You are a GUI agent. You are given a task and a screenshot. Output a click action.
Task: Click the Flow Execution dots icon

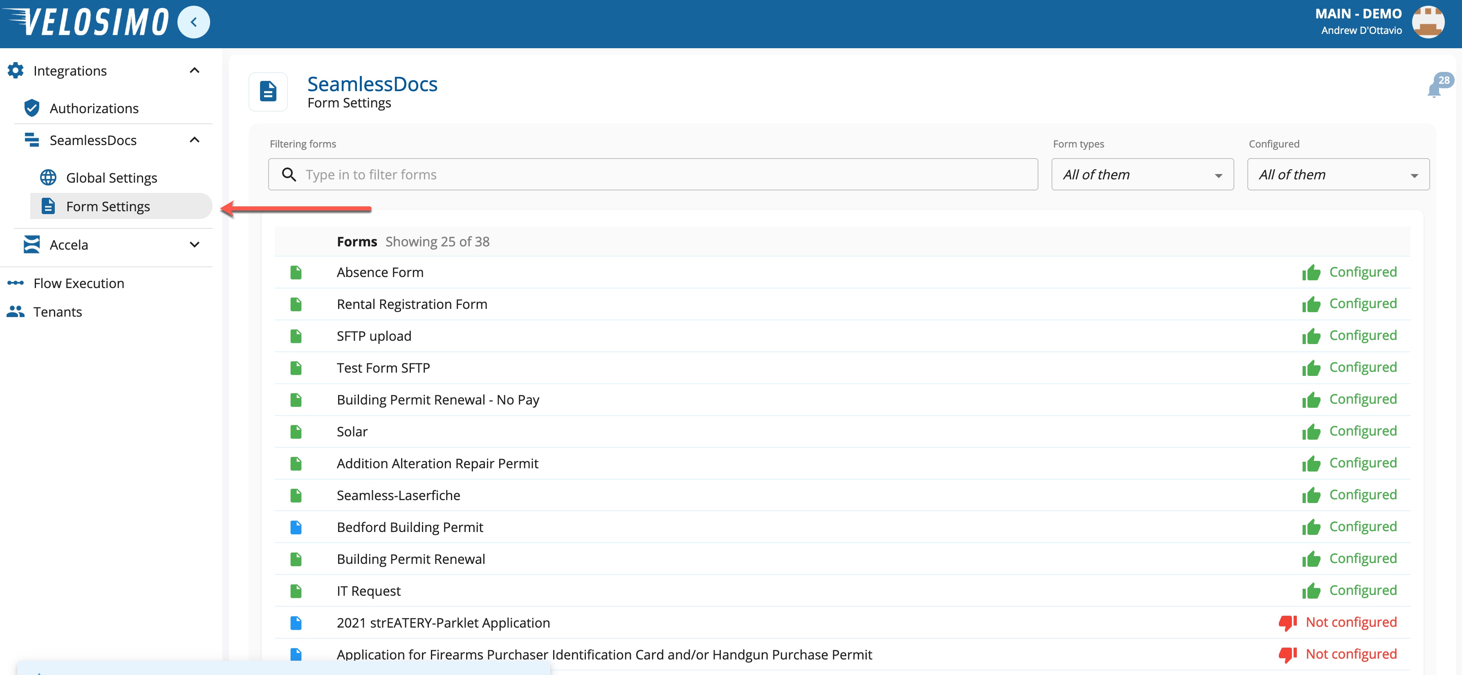point(15,282)
